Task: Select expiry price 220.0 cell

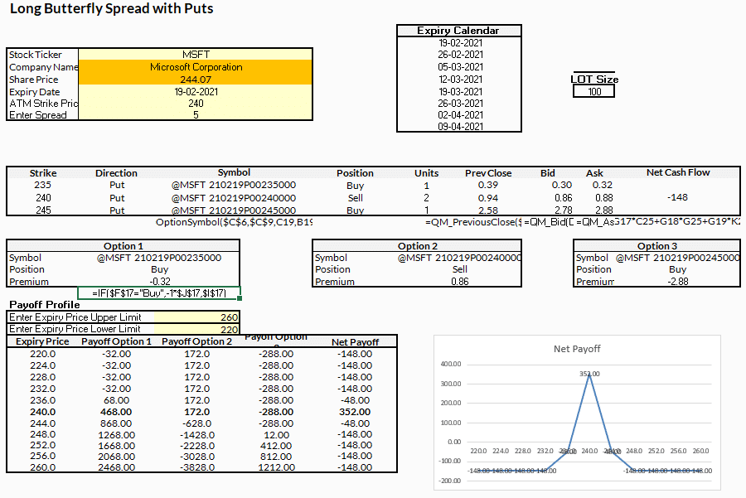Action: (42, 354)
